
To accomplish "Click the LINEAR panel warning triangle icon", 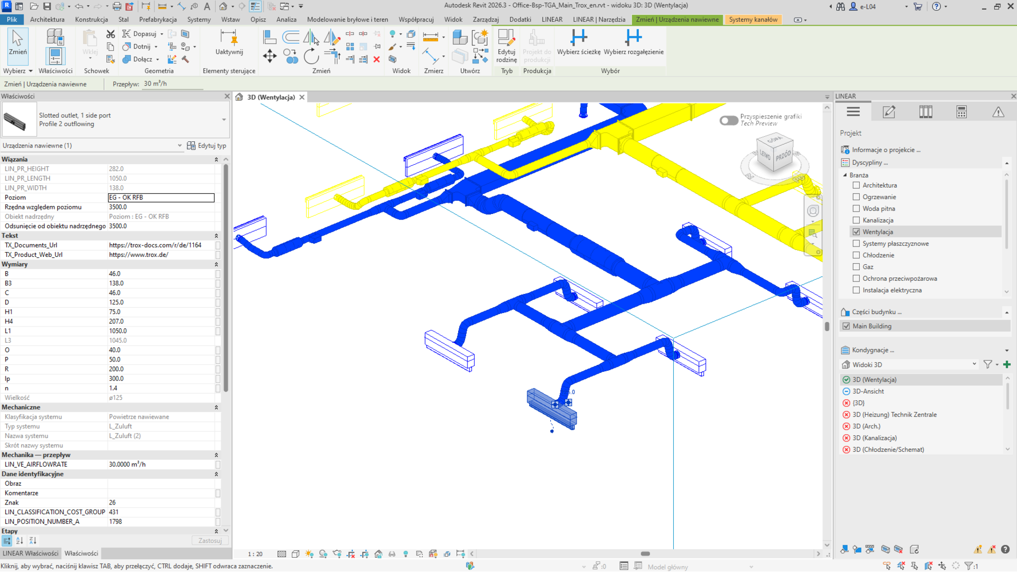I will [x=998, y=112].
